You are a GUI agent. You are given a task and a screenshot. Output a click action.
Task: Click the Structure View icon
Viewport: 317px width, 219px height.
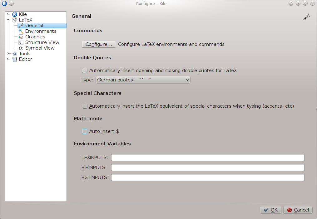click(21, 42)
